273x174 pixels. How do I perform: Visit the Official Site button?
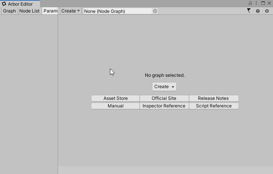click(x=164, y=98)
